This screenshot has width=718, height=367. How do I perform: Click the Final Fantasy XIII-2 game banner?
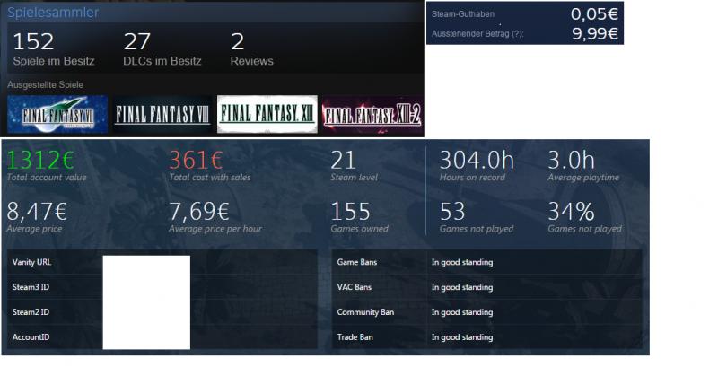(x=372, y=114)
